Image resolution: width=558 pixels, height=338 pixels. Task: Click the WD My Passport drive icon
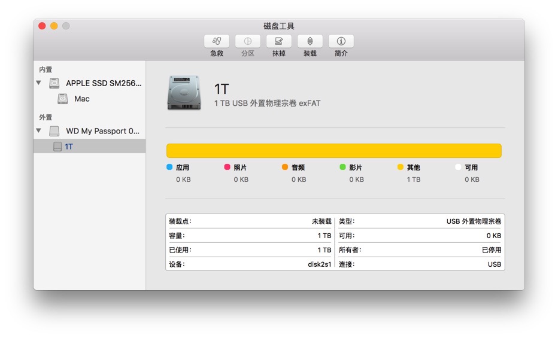[x=54, y=131]
